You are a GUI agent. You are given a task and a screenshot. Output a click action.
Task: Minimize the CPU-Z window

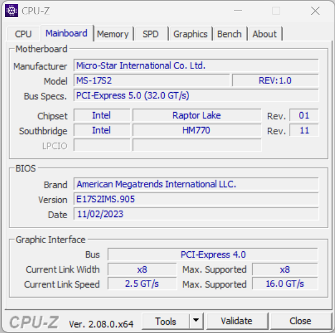238,10
